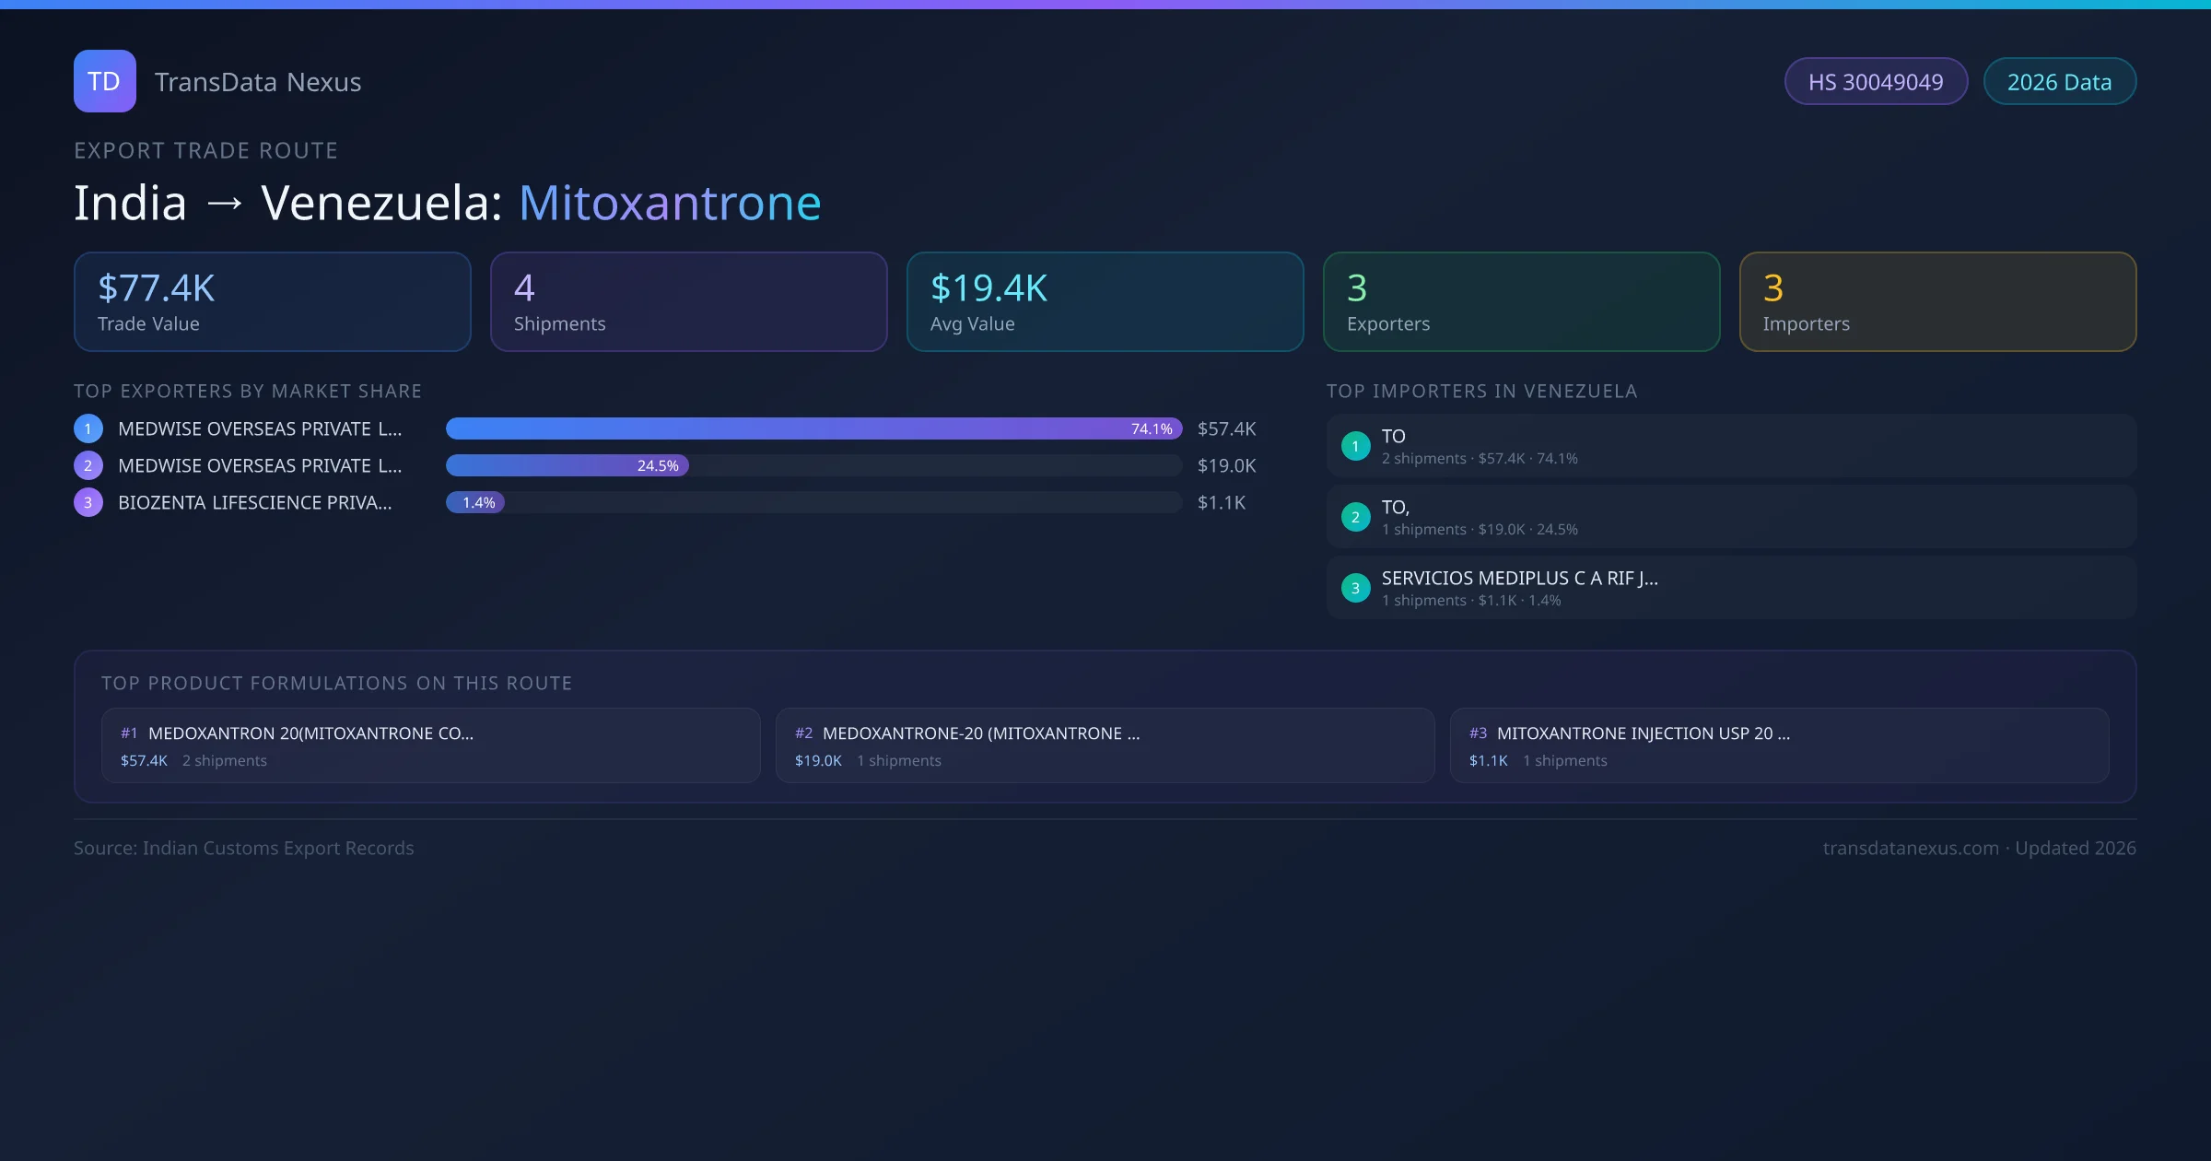The image size is (2211, 1161).
Task: Select the rank 3 badge beside BIOZENTA LIFESCIENCE
Action: [x=88, y=503]
